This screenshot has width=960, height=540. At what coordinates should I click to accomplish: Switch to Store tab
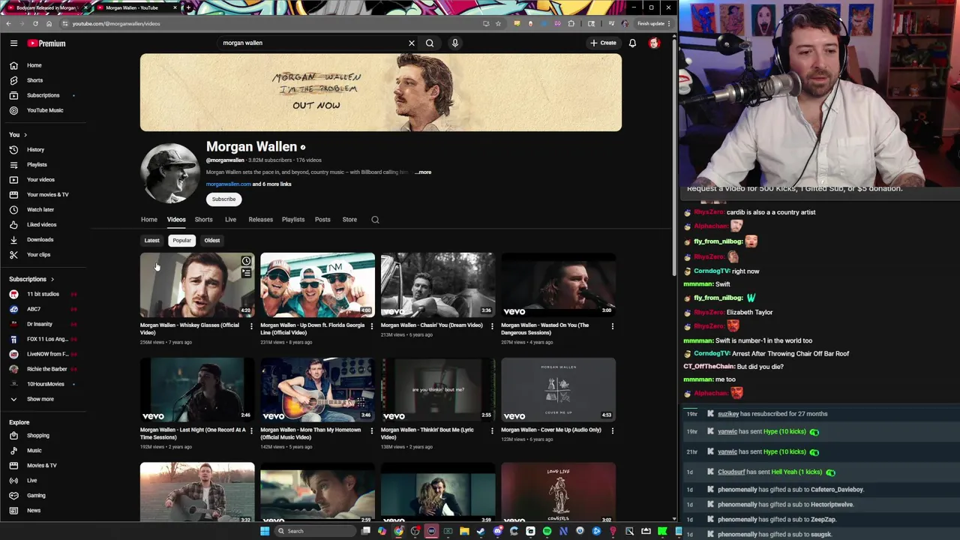(349, 220)
